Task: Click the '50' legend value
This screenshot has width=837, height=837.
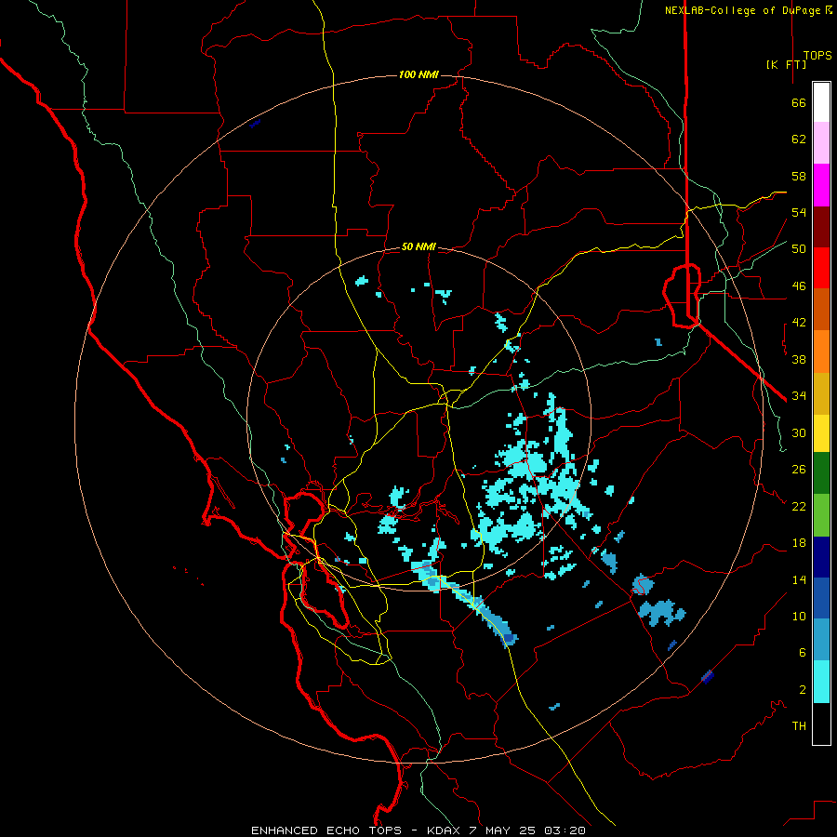Action: [799, 248]
